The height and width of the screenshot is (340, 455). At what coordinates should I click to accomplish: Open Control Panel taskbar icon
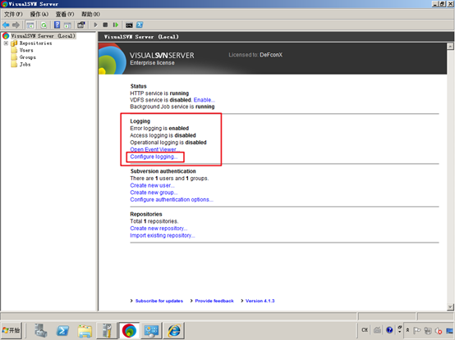click(151, 330)
